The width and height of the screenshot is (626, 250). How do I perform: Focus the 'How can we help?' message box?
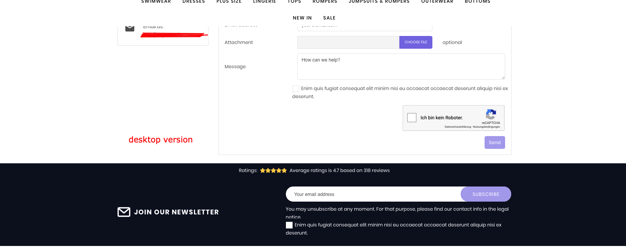pos(401,67)
